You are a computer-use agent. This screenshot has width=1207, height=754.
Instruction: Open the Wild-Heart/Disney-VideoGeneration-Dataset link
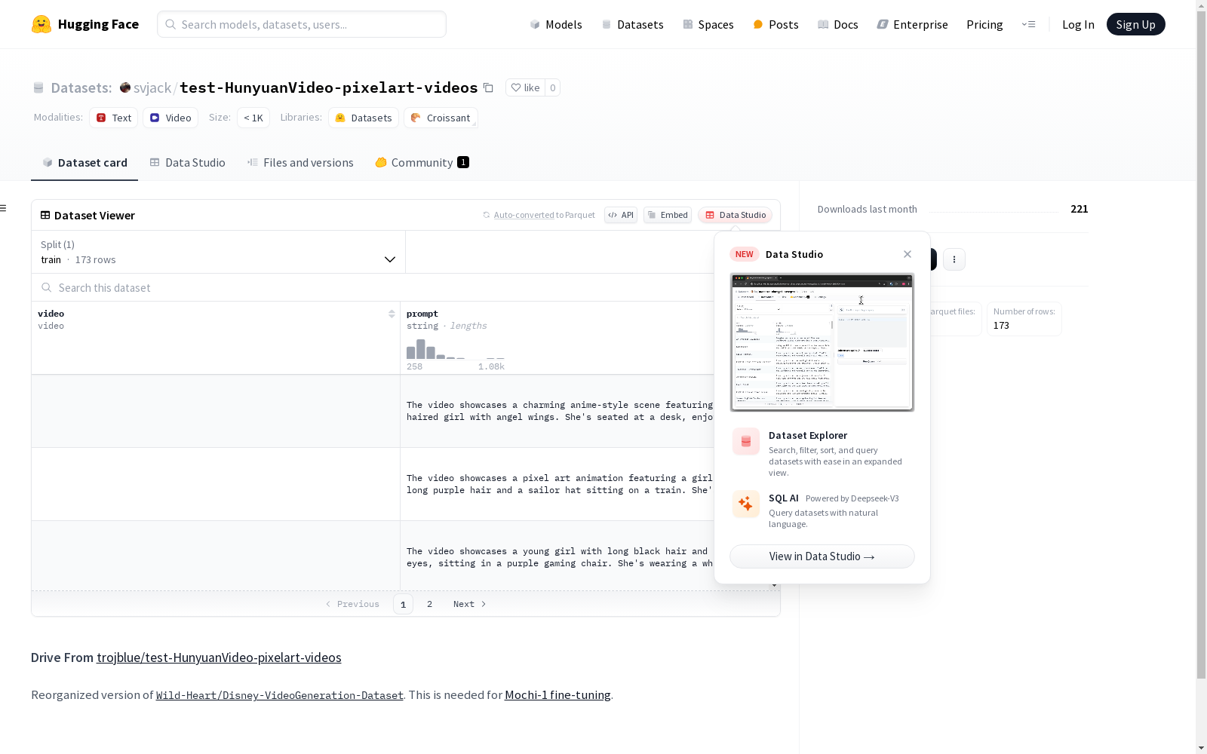pos(280,695)
